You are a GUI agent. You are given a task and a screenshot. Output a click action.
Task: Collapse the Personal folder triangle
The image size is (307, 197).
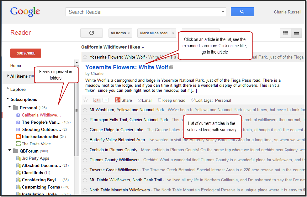point(9,107)
